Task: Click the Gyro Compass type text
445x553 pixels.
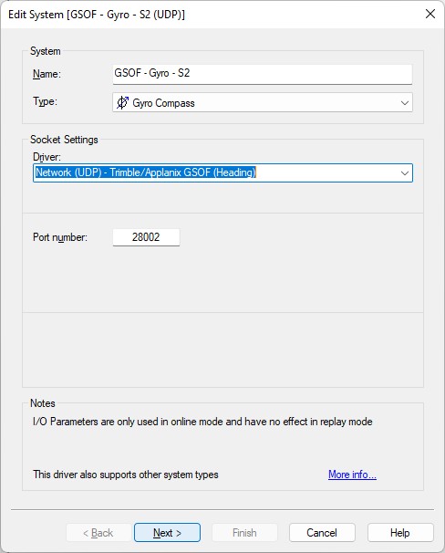Action: coord(163,103)
